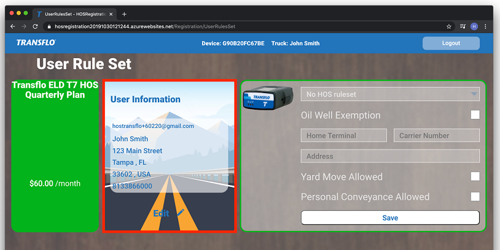Select the UserRulesSet browser tab

click(x=74, y=13)
